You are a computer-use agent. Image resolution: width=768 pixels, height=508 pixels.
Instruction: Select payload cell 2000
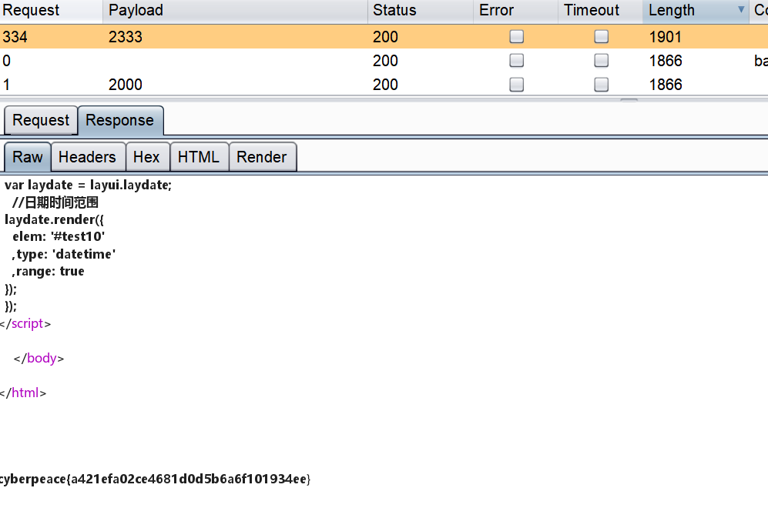126,85
